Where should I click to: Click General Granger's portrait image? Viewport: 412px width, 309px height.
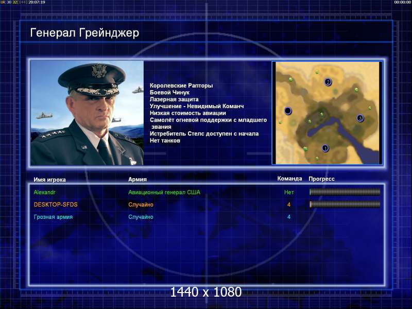87,113
